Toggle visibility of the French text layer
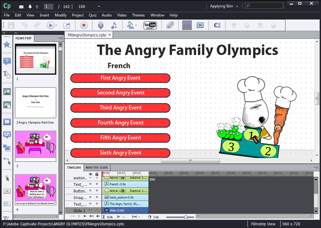This screenshot has height=228, width=321. 90,184
